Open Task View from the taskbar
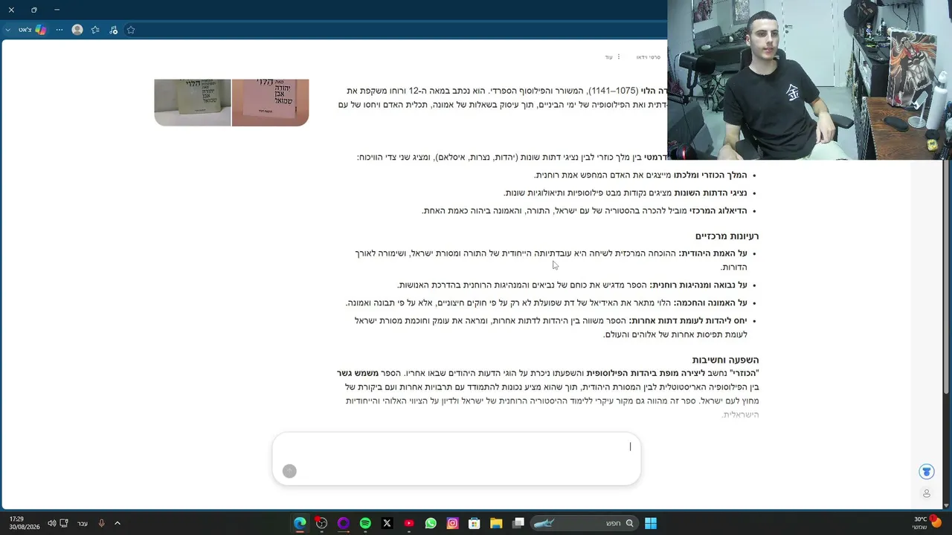This screenshot has width=952, height=535. [x=518, y=523]
